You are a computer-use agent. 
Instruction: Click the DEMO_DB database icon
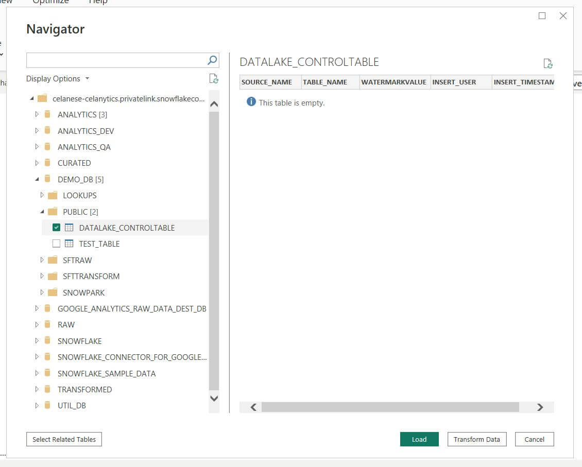(x=47, y=179)
